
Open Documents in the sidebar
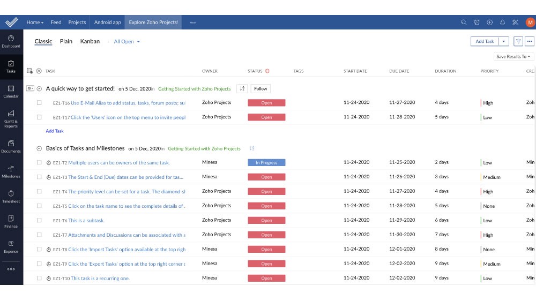(11, 146)
